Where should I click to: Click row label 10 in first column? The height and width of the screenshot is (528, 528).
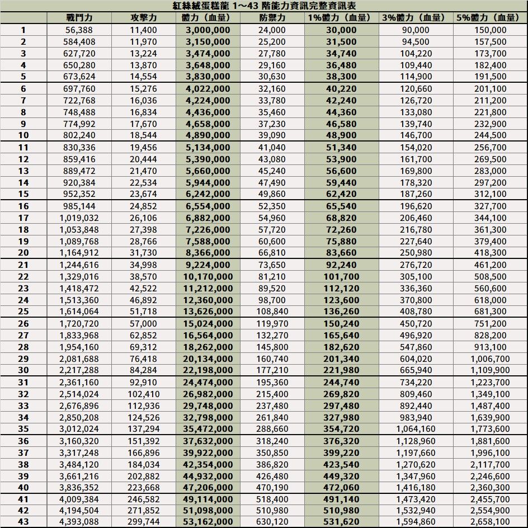23,135
